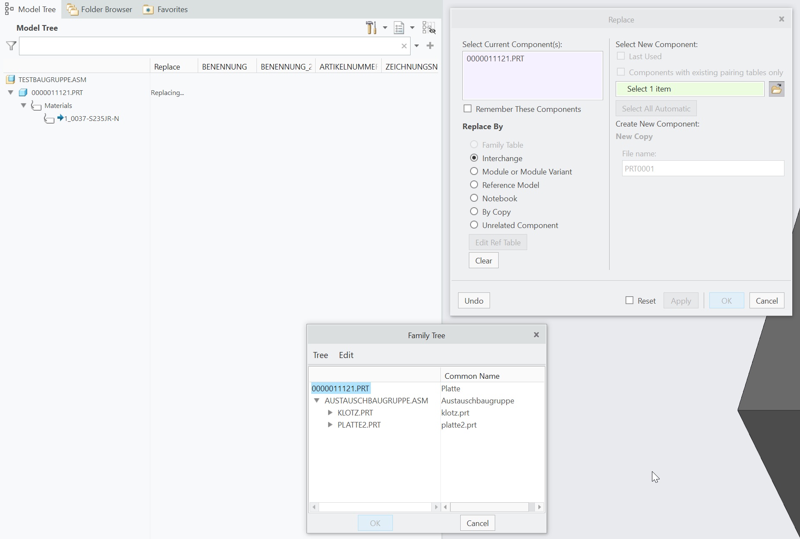Screen dimensions: 800x539
Task: Open the Model Tree settings hammer icon
Action: [x=371, y=28]
